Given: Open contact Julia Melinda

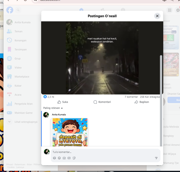Looking at the screenshot, I should pyautogui.click(x=171, y=127).
